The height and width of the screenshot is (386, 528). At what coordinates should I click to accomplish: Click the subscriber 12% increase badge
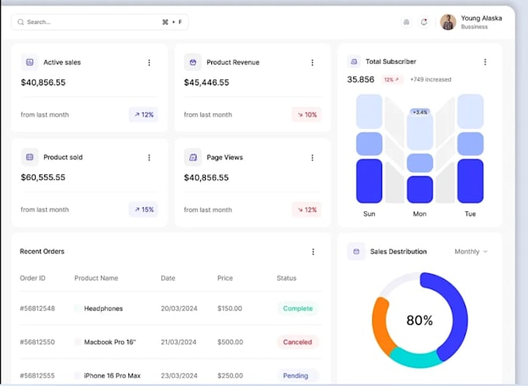(x=391, y=79)
